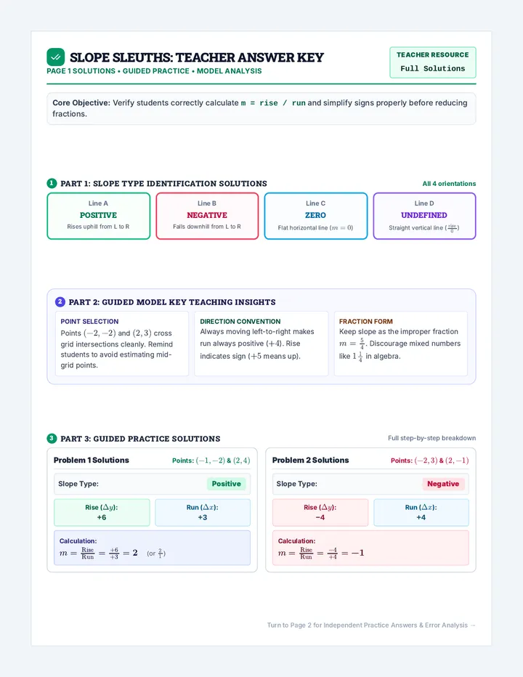The height and width of the screenshot is (677, 523).
Task: Click the green Positive slope type tag
Action: (227, 484)
